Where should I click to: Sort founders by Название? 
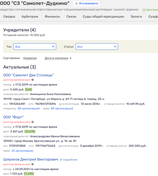click(x=30, y=58)
